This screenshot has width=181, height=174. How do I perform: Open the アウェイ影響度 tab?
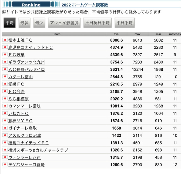tap(64, 22)
